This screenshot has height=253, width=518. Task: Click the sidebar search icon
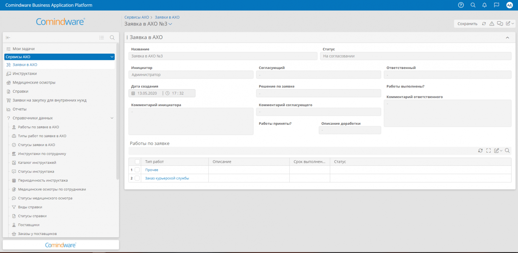[112, 38]
